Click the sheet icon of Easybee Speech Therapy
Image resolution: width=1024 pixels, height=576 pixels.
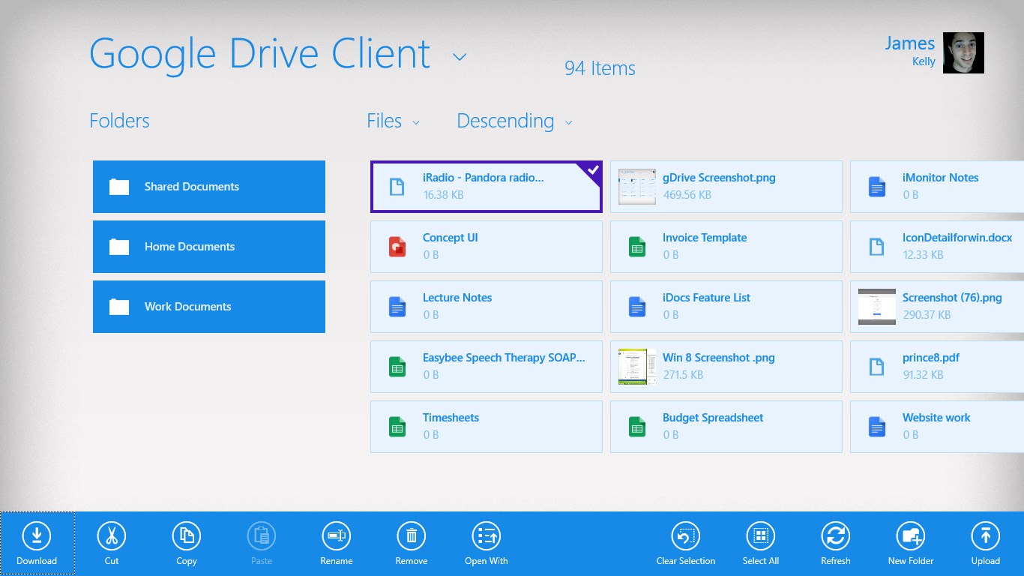pos(397,367)
